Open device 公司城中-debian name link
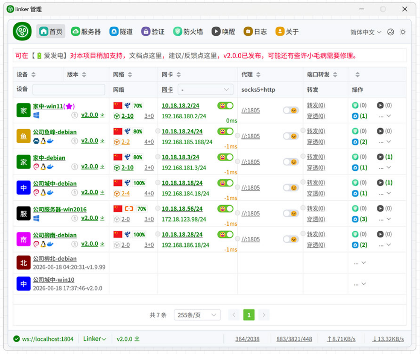 click(55, 184)
